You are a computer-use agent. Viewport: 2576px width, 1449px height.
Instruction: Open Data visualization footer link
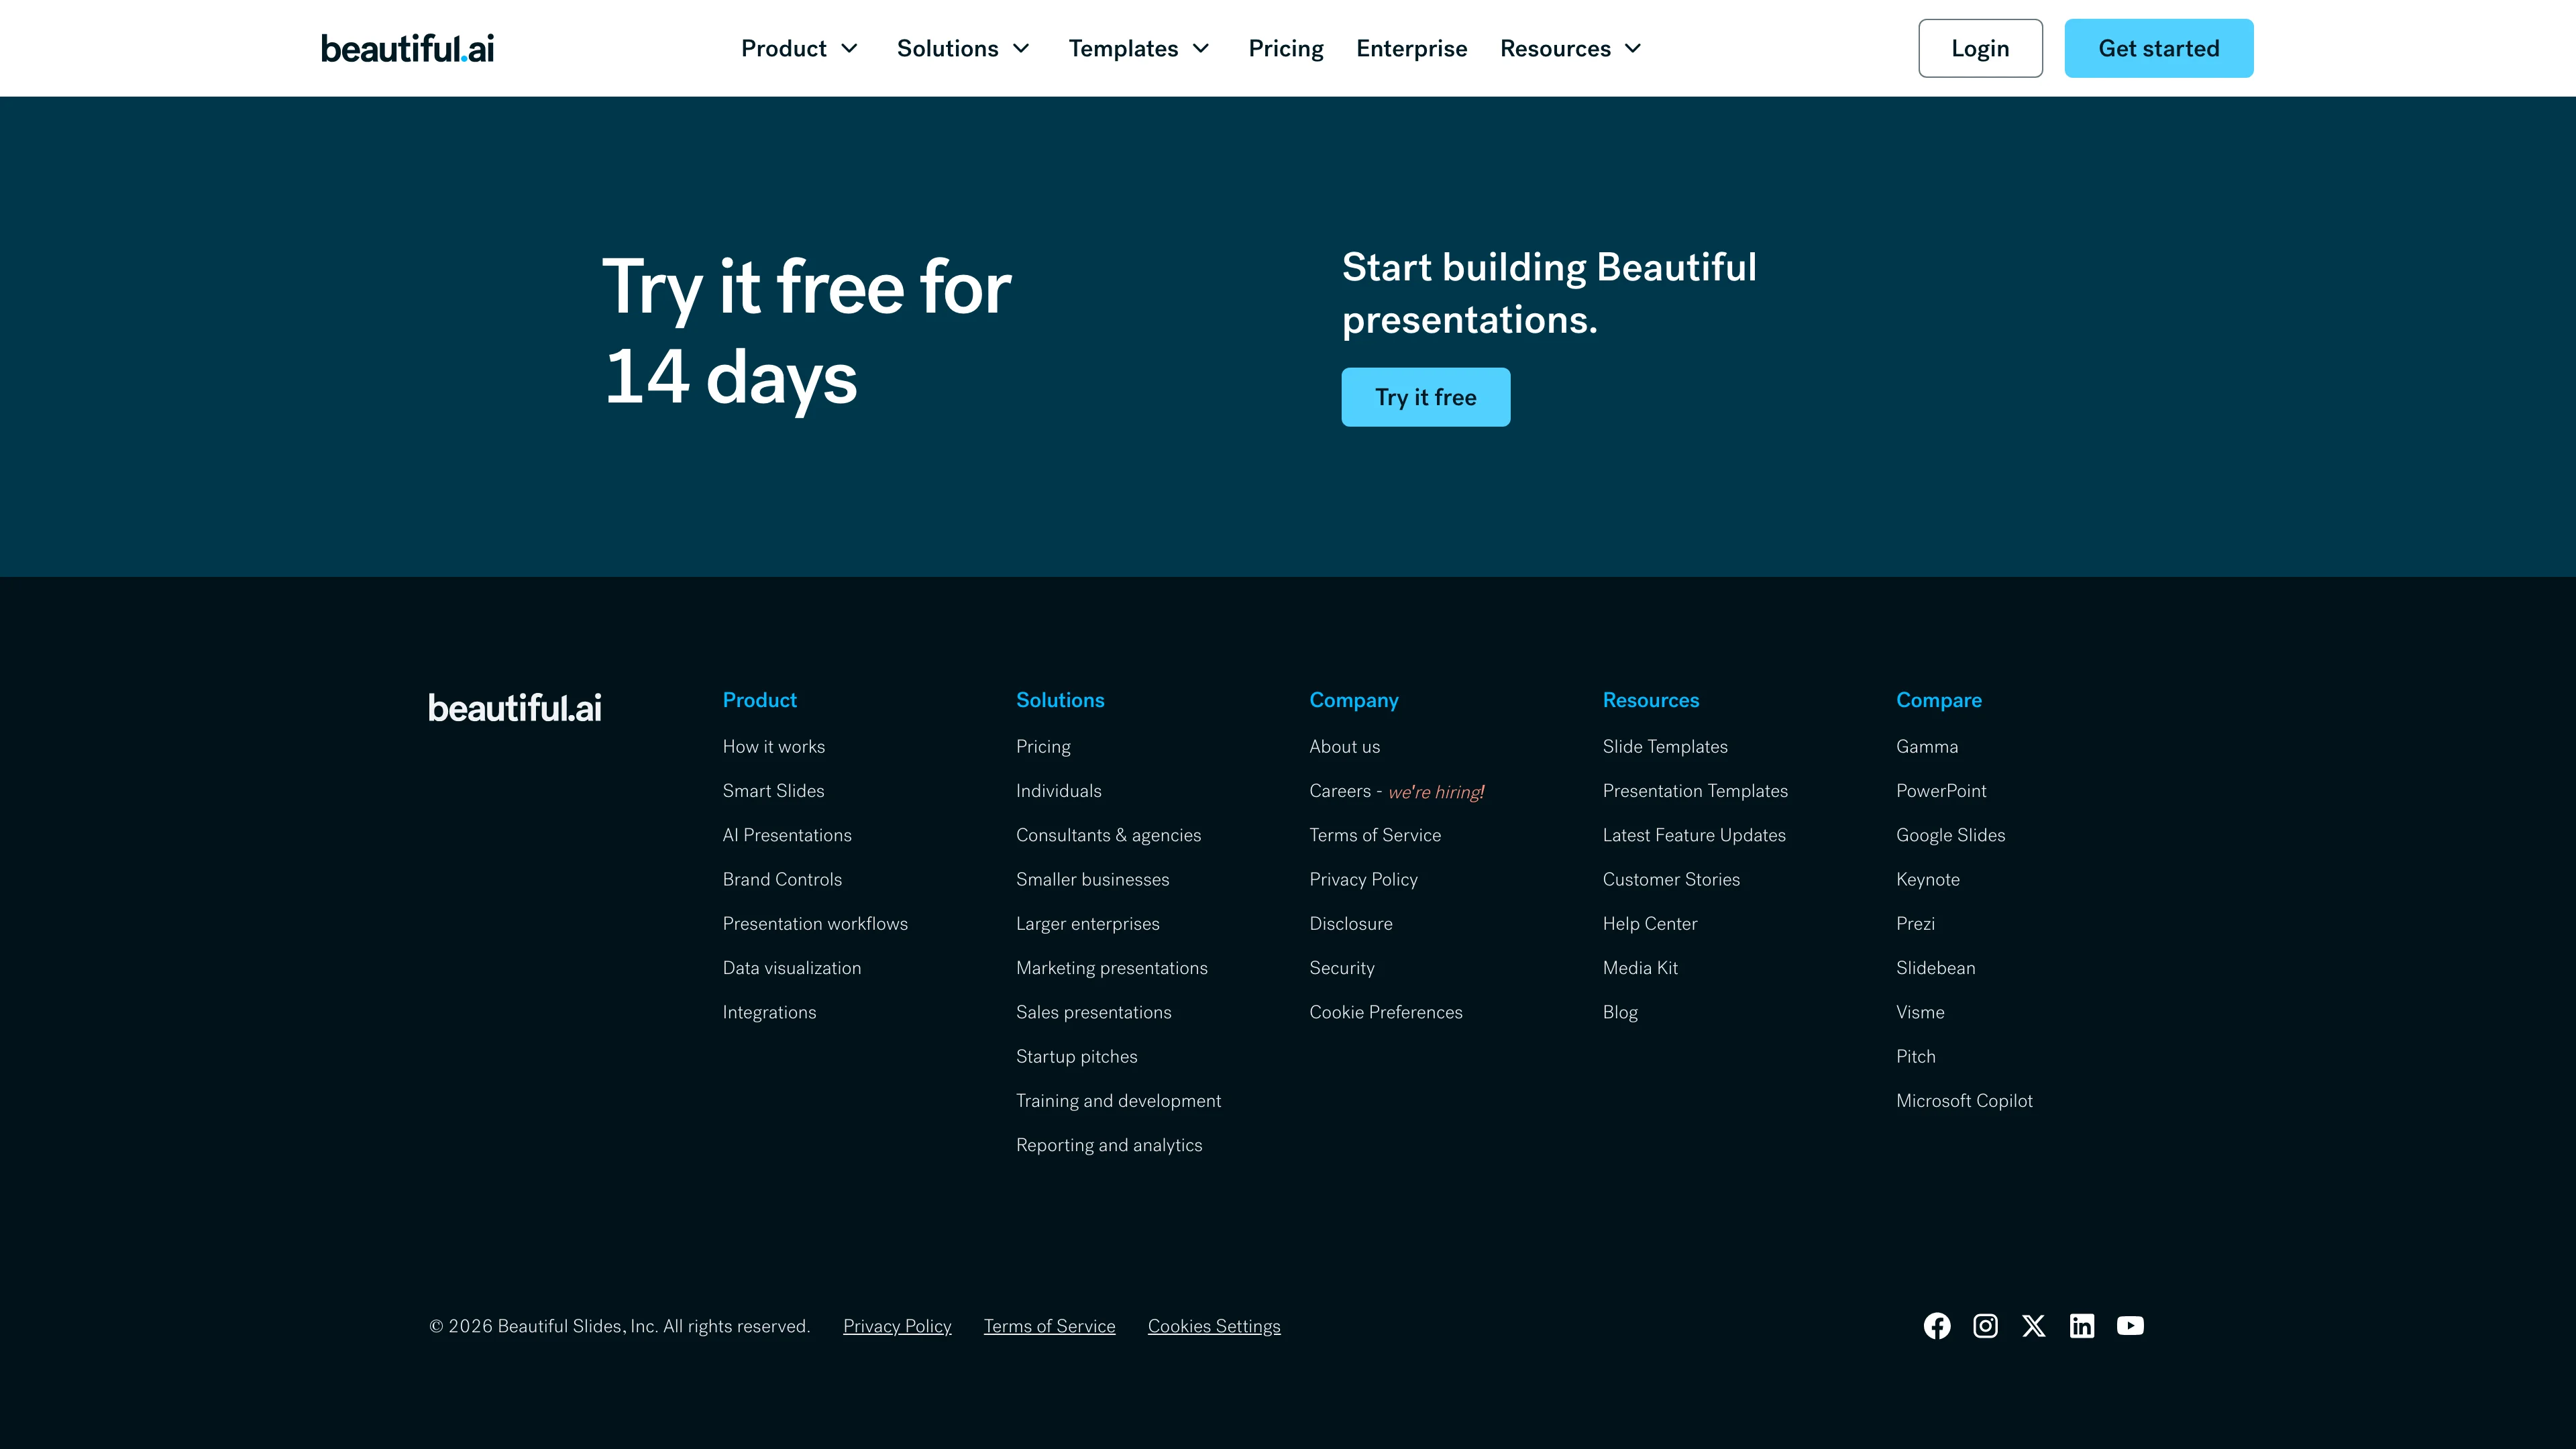click(x=792, y=968)
